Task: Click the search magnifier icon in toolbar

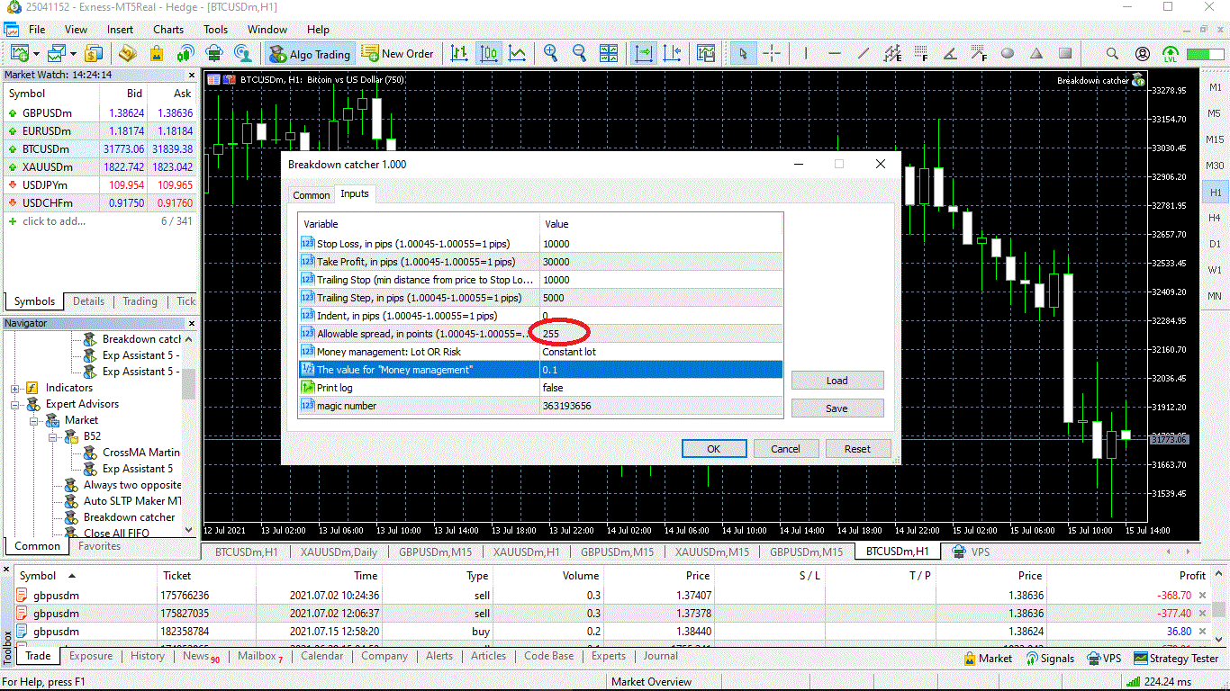Action: pyautogui.click(x=1112, y=53)
